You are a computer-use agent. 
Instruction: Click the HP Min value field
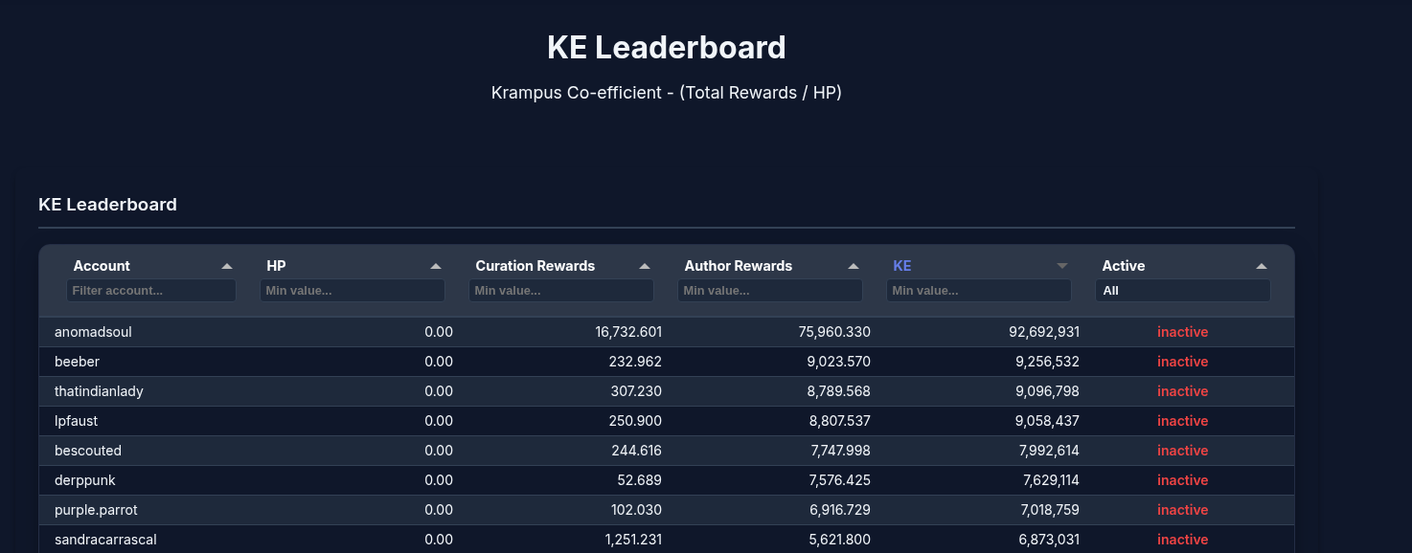[352, 291]
